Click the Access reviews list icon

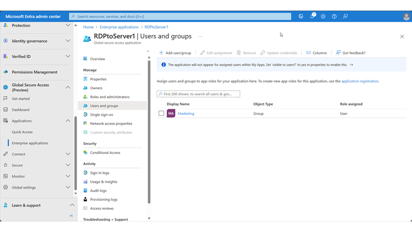click(x=85, y=208)
